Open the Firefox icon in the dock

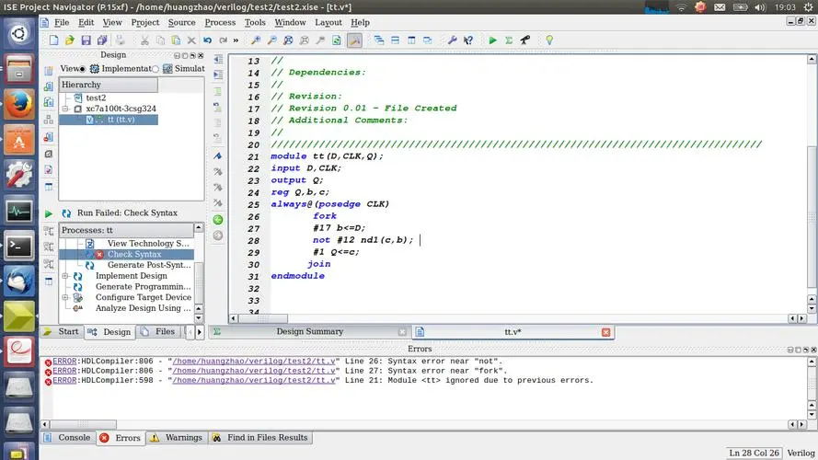(19, 105)
